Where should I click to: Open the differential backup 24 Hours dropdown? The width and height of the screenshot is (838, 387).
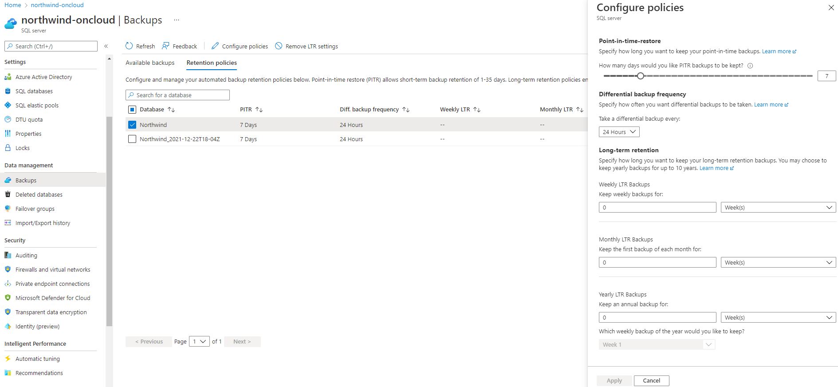pyautogui.click(x=619, y=132)
